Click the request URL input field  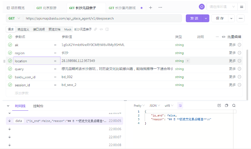(102, 18)
